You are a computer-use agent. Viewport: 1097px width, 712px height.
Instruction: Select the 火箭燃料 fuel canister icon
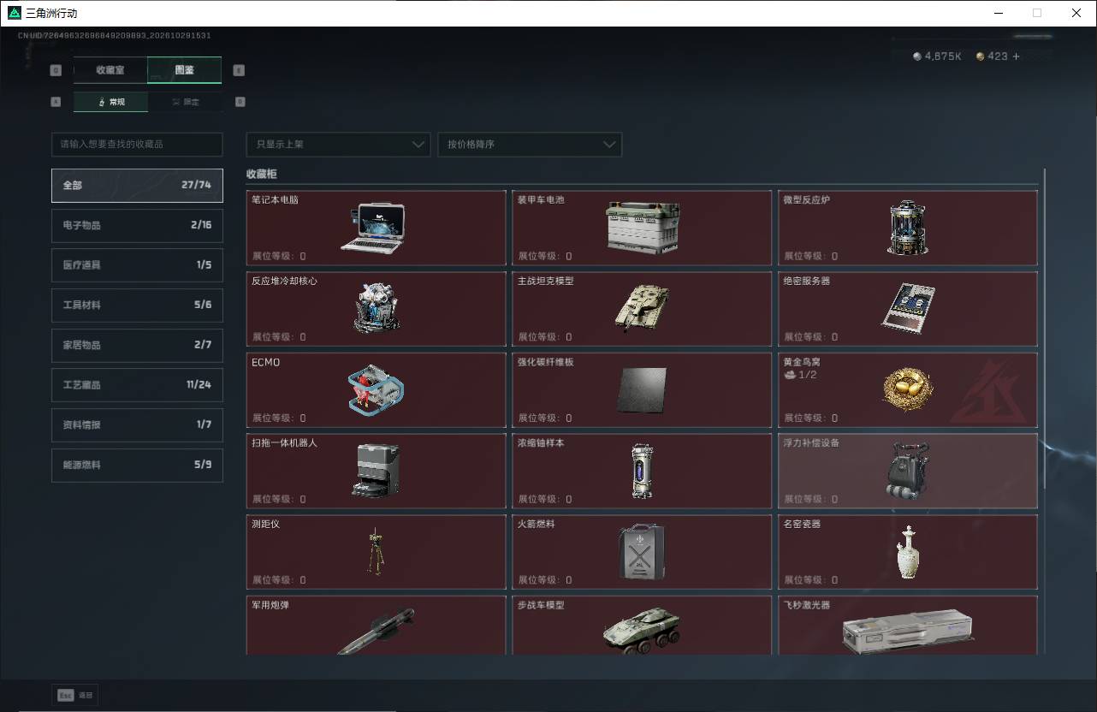point(642,552)
